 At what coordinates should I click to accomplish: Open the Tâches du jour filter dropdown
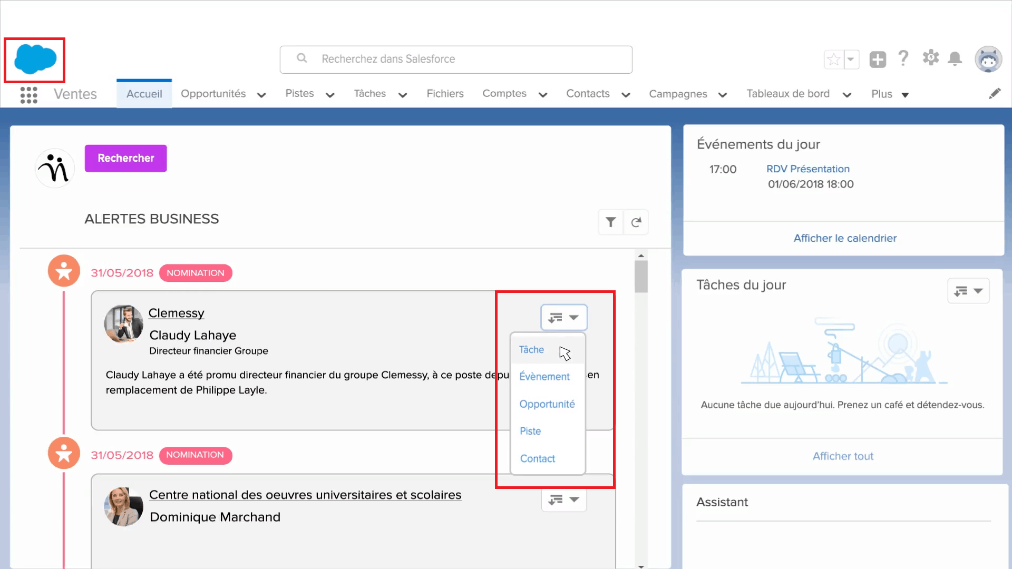point(968,291)
